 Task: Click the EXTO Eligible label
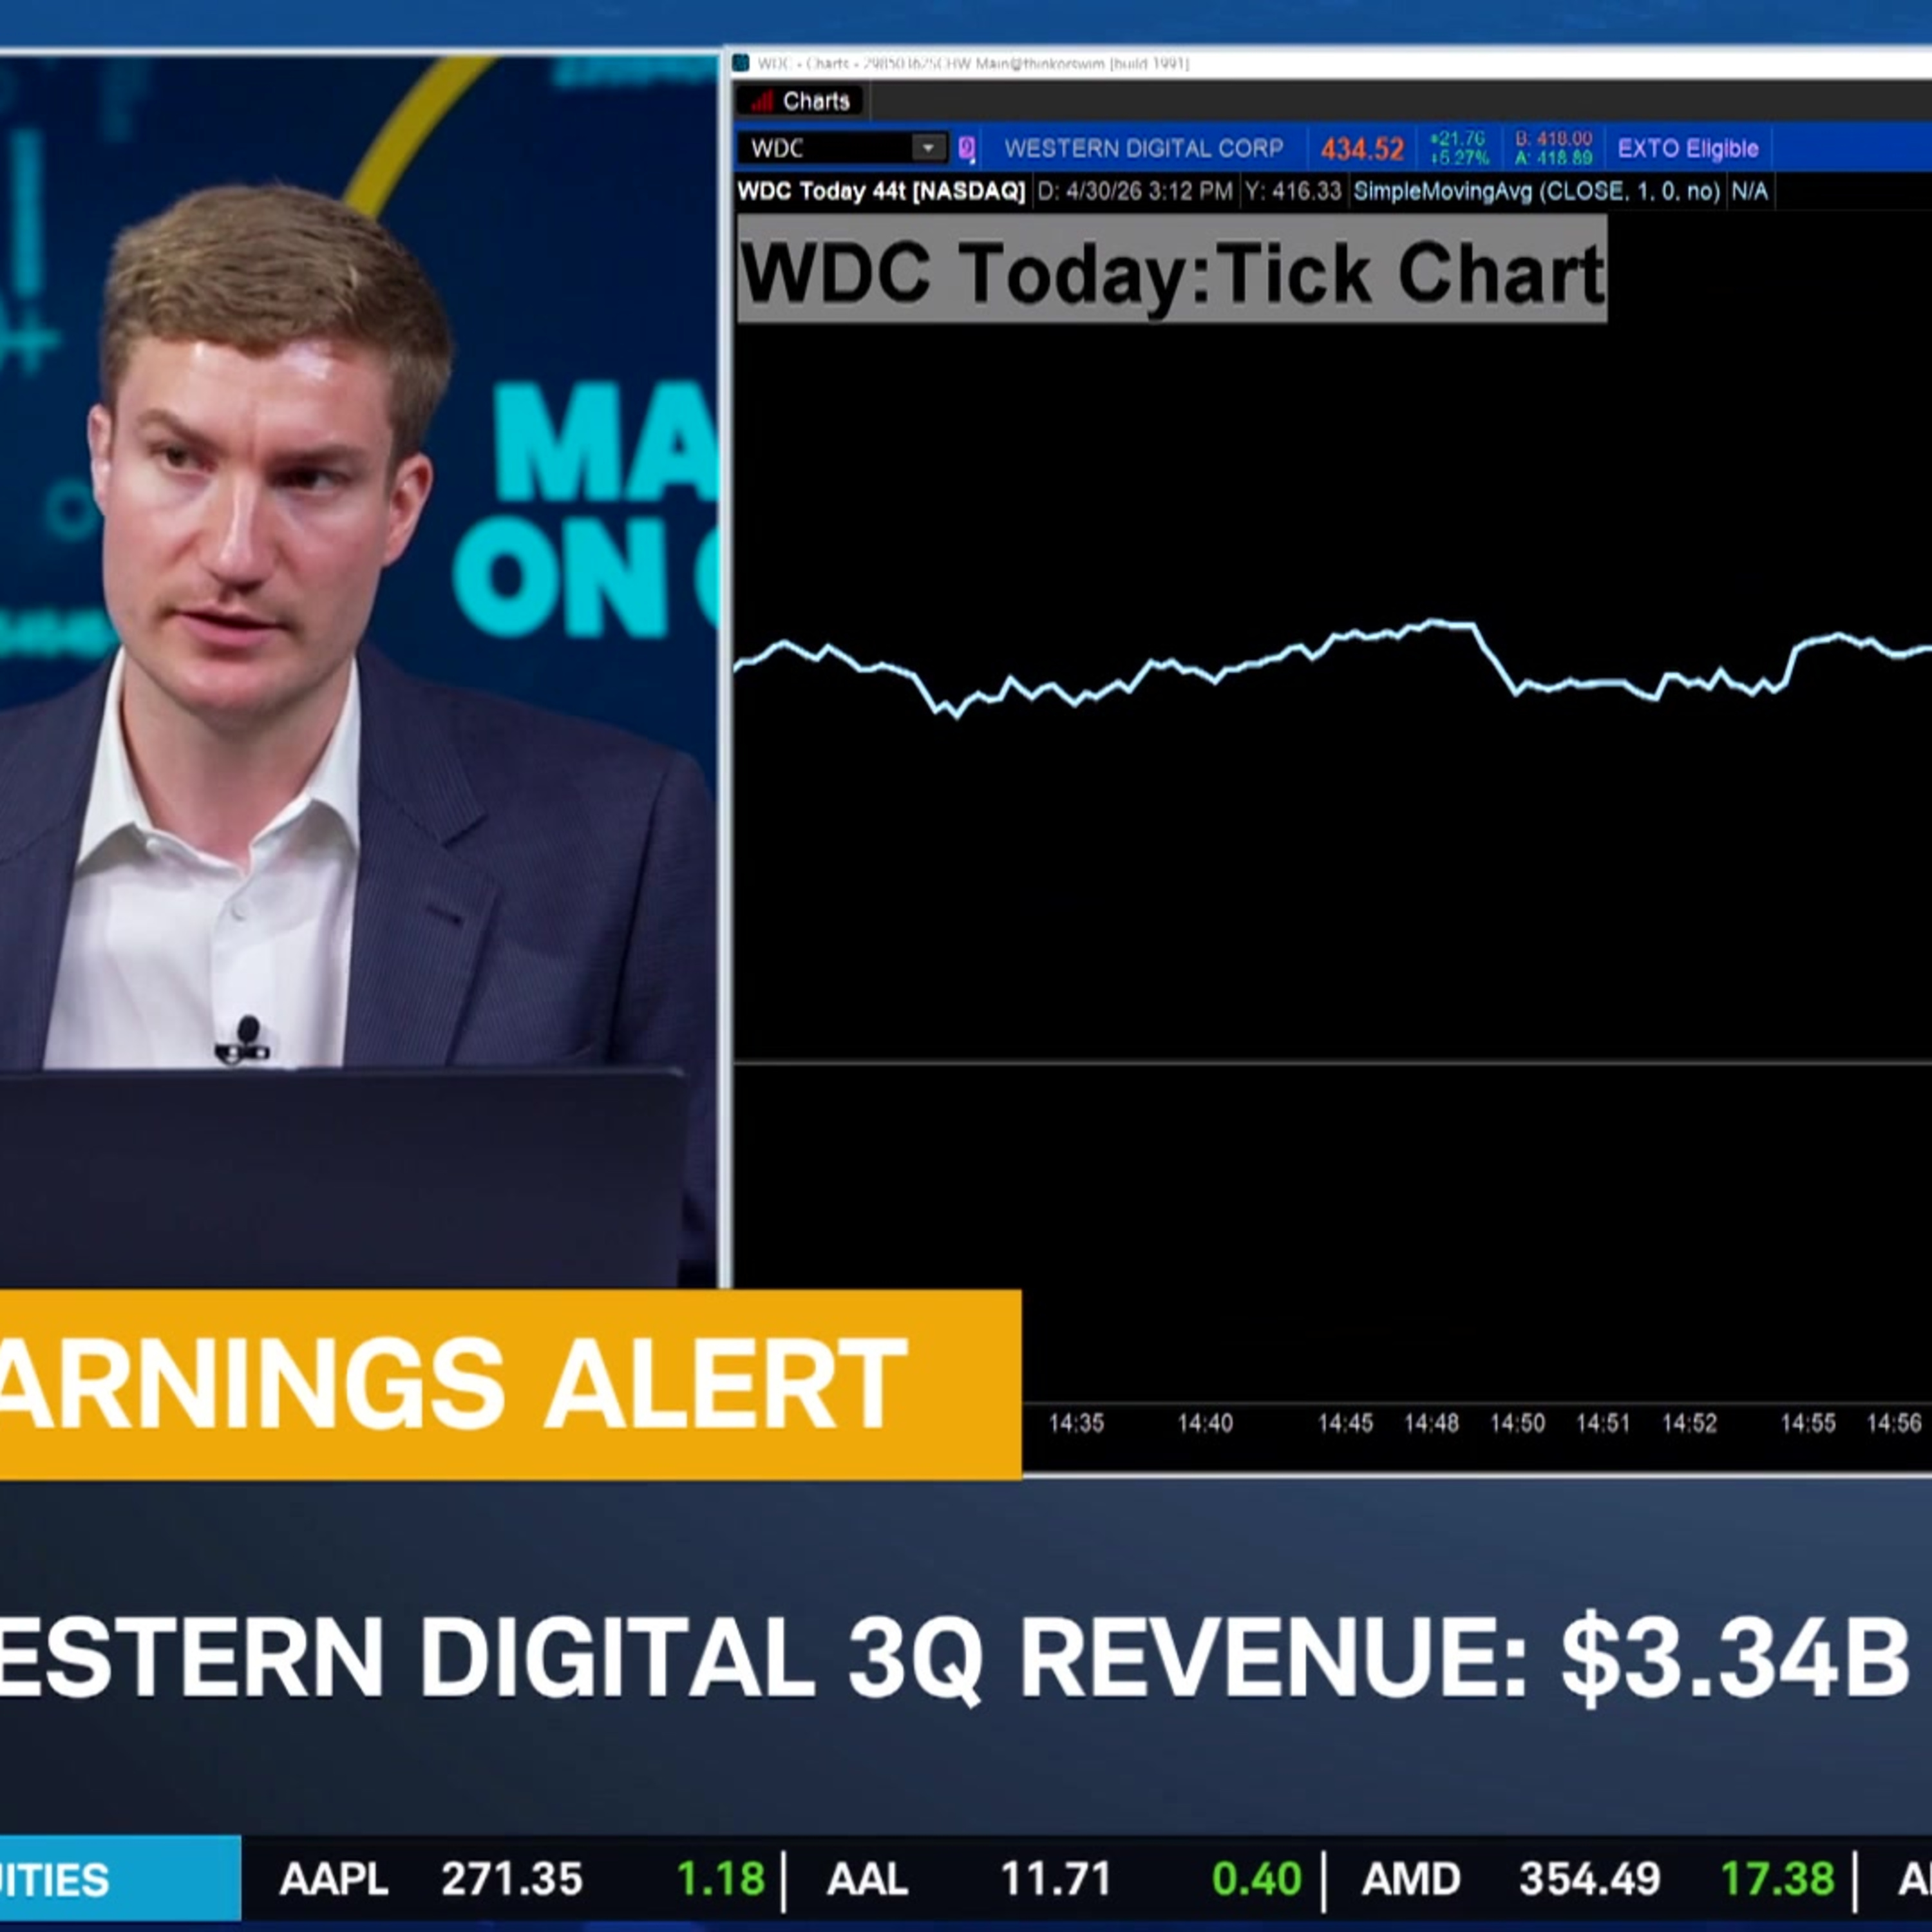[1688, 148]
